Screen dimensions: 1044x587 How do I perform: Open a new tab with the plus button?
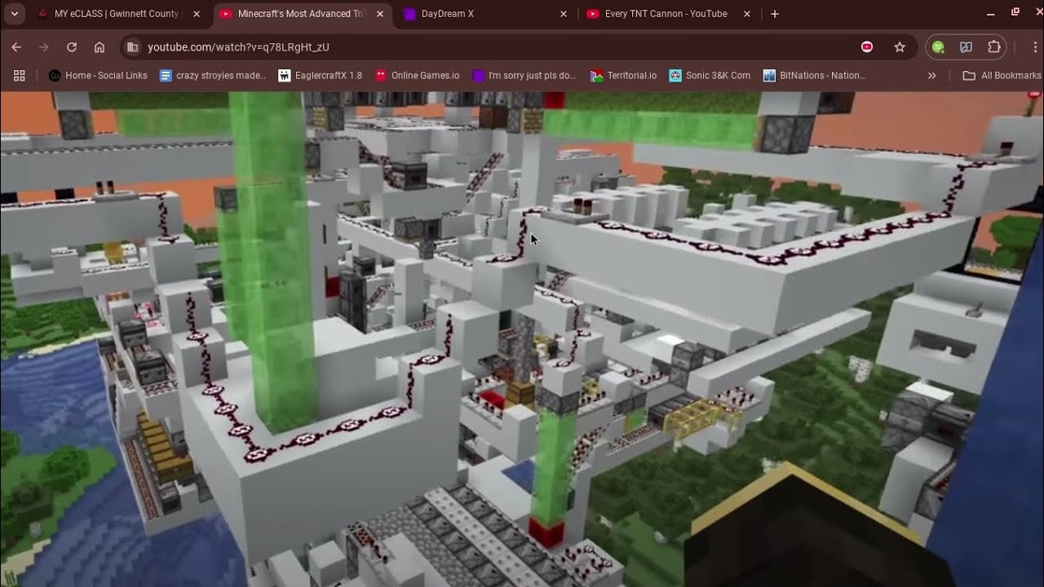[x=775, y=14]
